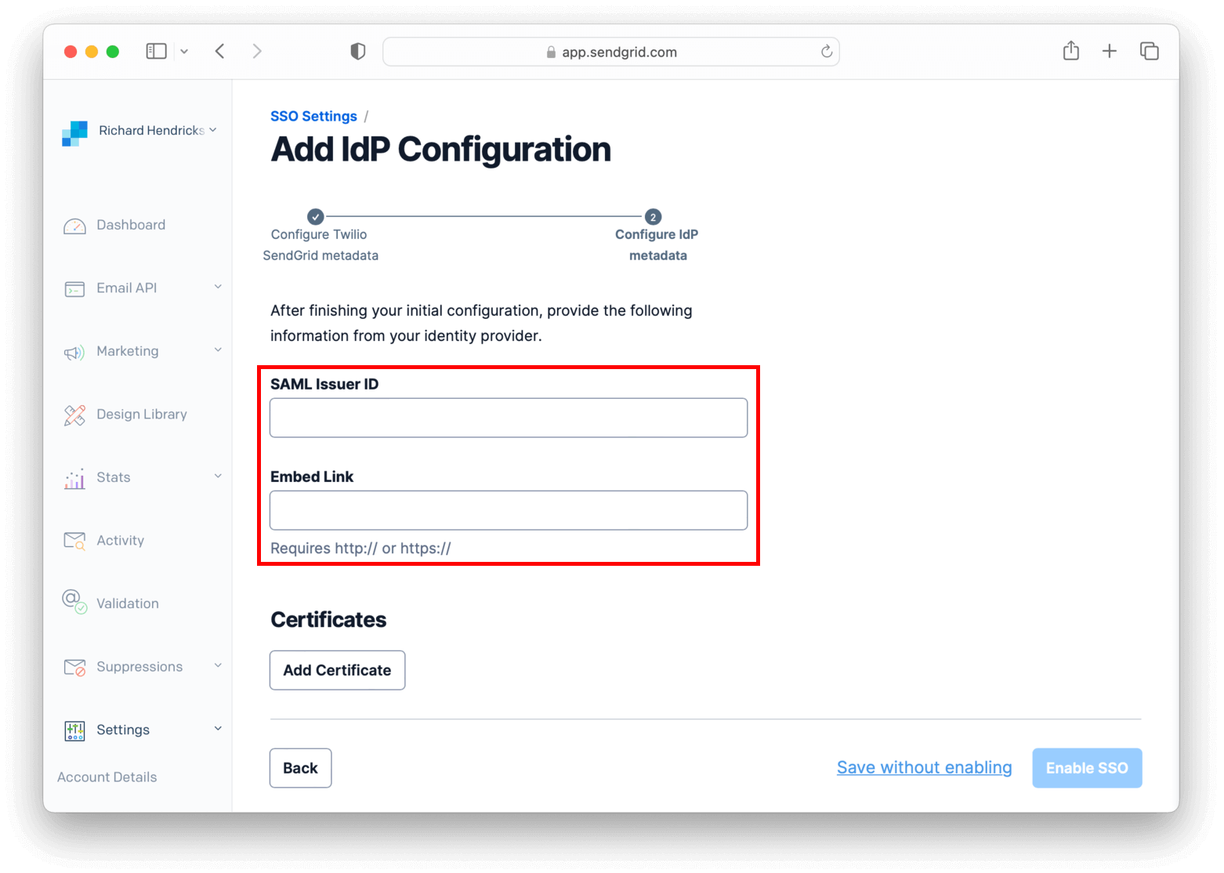Focus the Embed Link input field
This screenshot has width=1224, height=873.
point(509,510)
